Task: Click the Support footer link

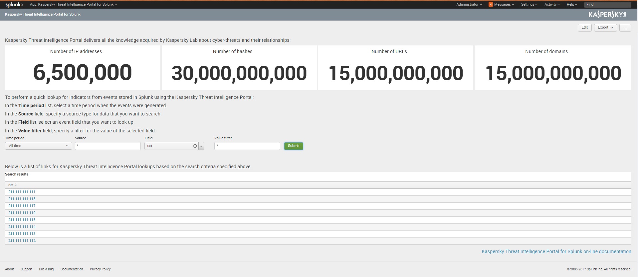Action: pos(27,269)
